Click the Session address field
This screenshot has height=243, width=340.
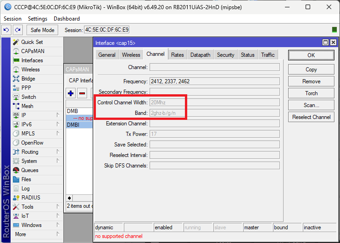(107, 30)
